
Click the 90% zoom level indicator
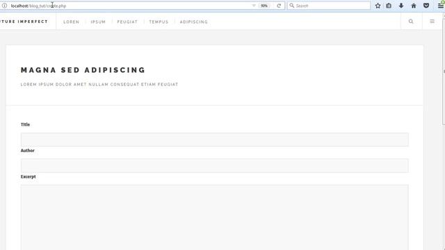coord(264,6)
